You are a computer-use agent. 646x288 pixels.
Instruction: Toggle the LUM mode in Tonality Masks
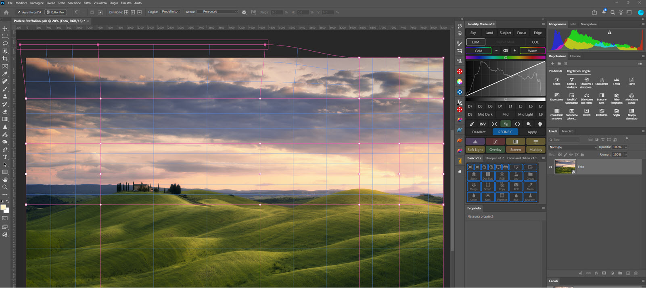click(476, 42)
